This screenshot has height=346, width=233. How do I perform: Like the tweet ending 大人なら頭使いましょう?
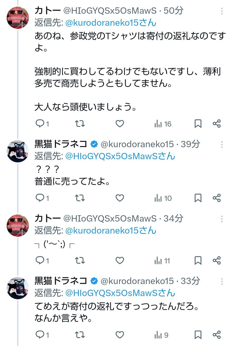pos(119,124)
